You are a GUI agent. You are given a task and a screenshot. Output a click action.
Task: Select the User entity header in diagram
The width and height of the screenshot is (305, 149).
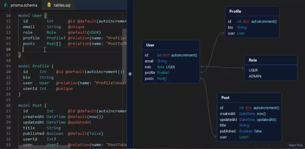point(171,45)
